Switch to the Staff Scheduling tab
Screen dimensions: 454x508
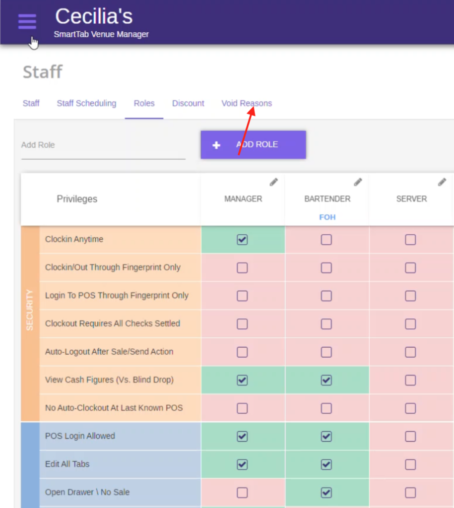click(86, 103)
